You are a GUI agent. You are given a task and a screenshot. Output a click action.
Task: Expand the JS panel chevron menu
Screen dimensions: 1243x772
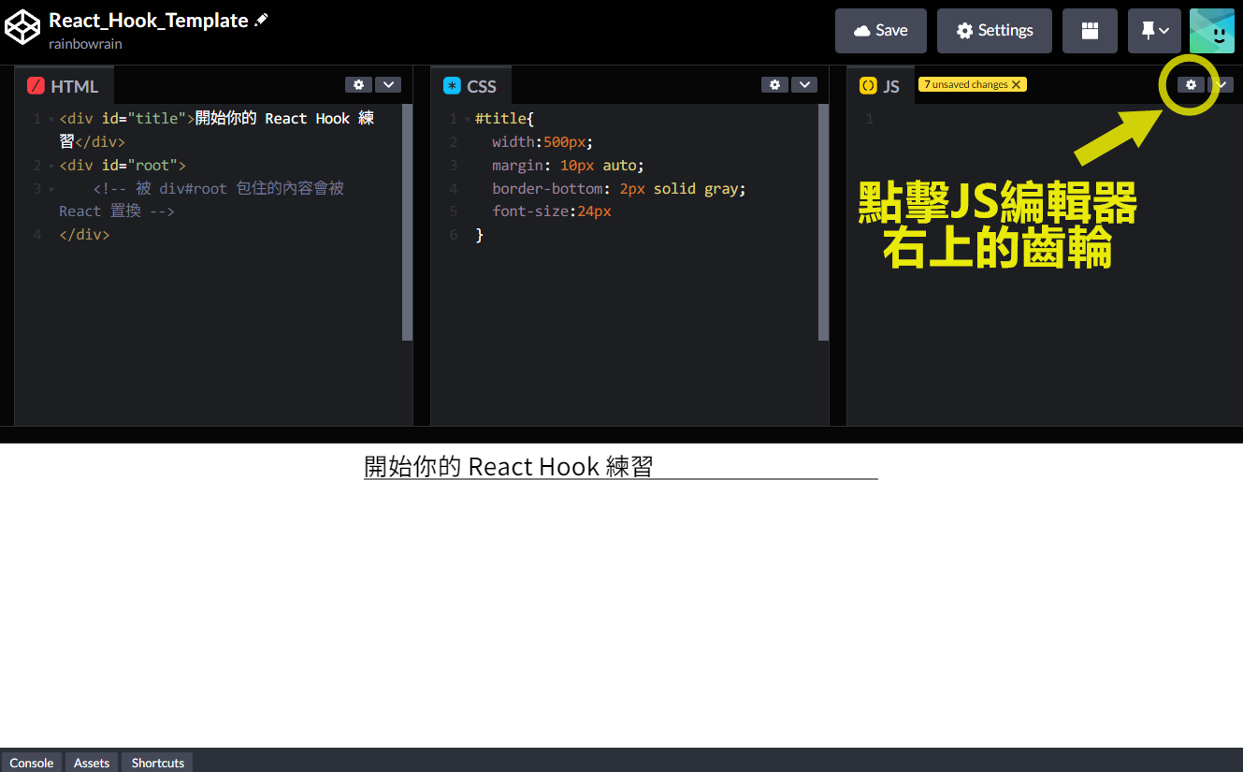1221,84
